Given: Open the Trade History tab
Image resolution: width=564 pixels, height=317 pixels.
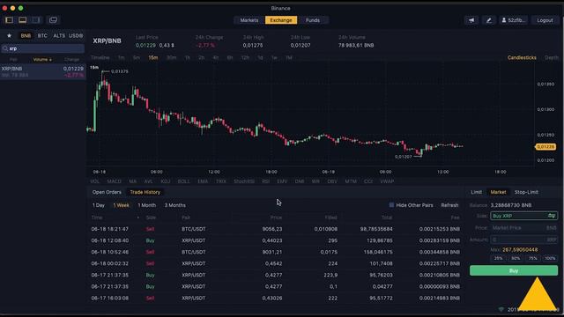Looking at the screenshot, I should coord(145,192).
